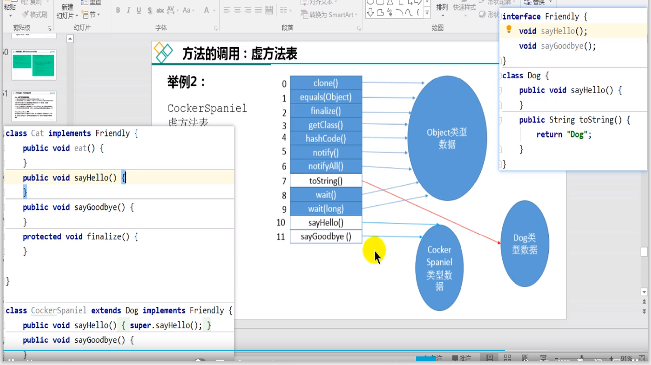Click the previous slide double arrow
Image resolution: width=651 pixels, height=365 pixels.
point(644,302)
